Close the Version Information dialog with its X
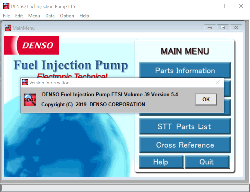This screenshot has width=250, height=192. 218,82
